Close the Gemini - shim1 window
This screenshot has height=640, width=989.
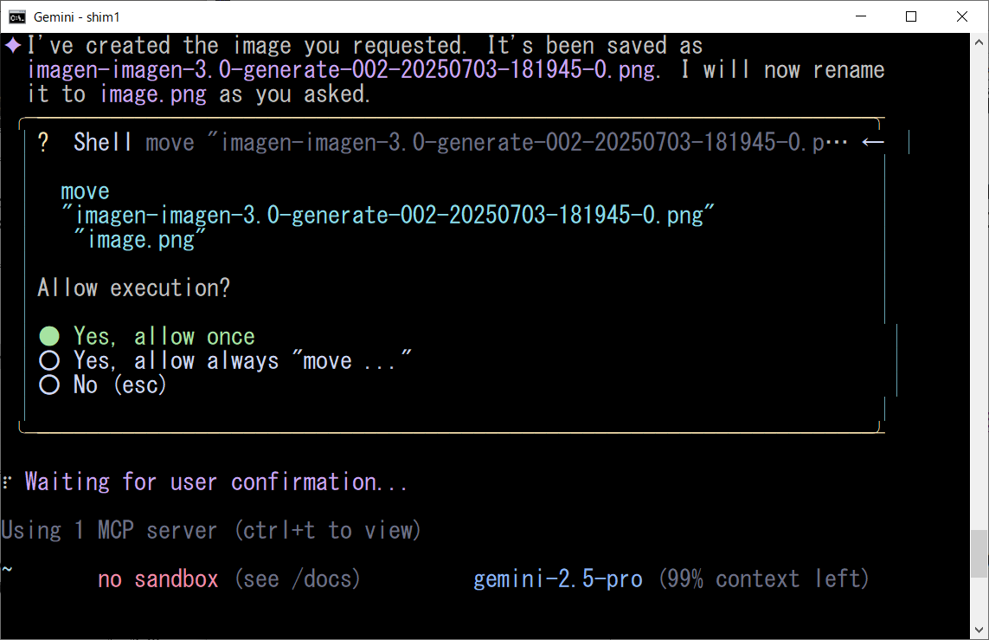tap(962, 16)
